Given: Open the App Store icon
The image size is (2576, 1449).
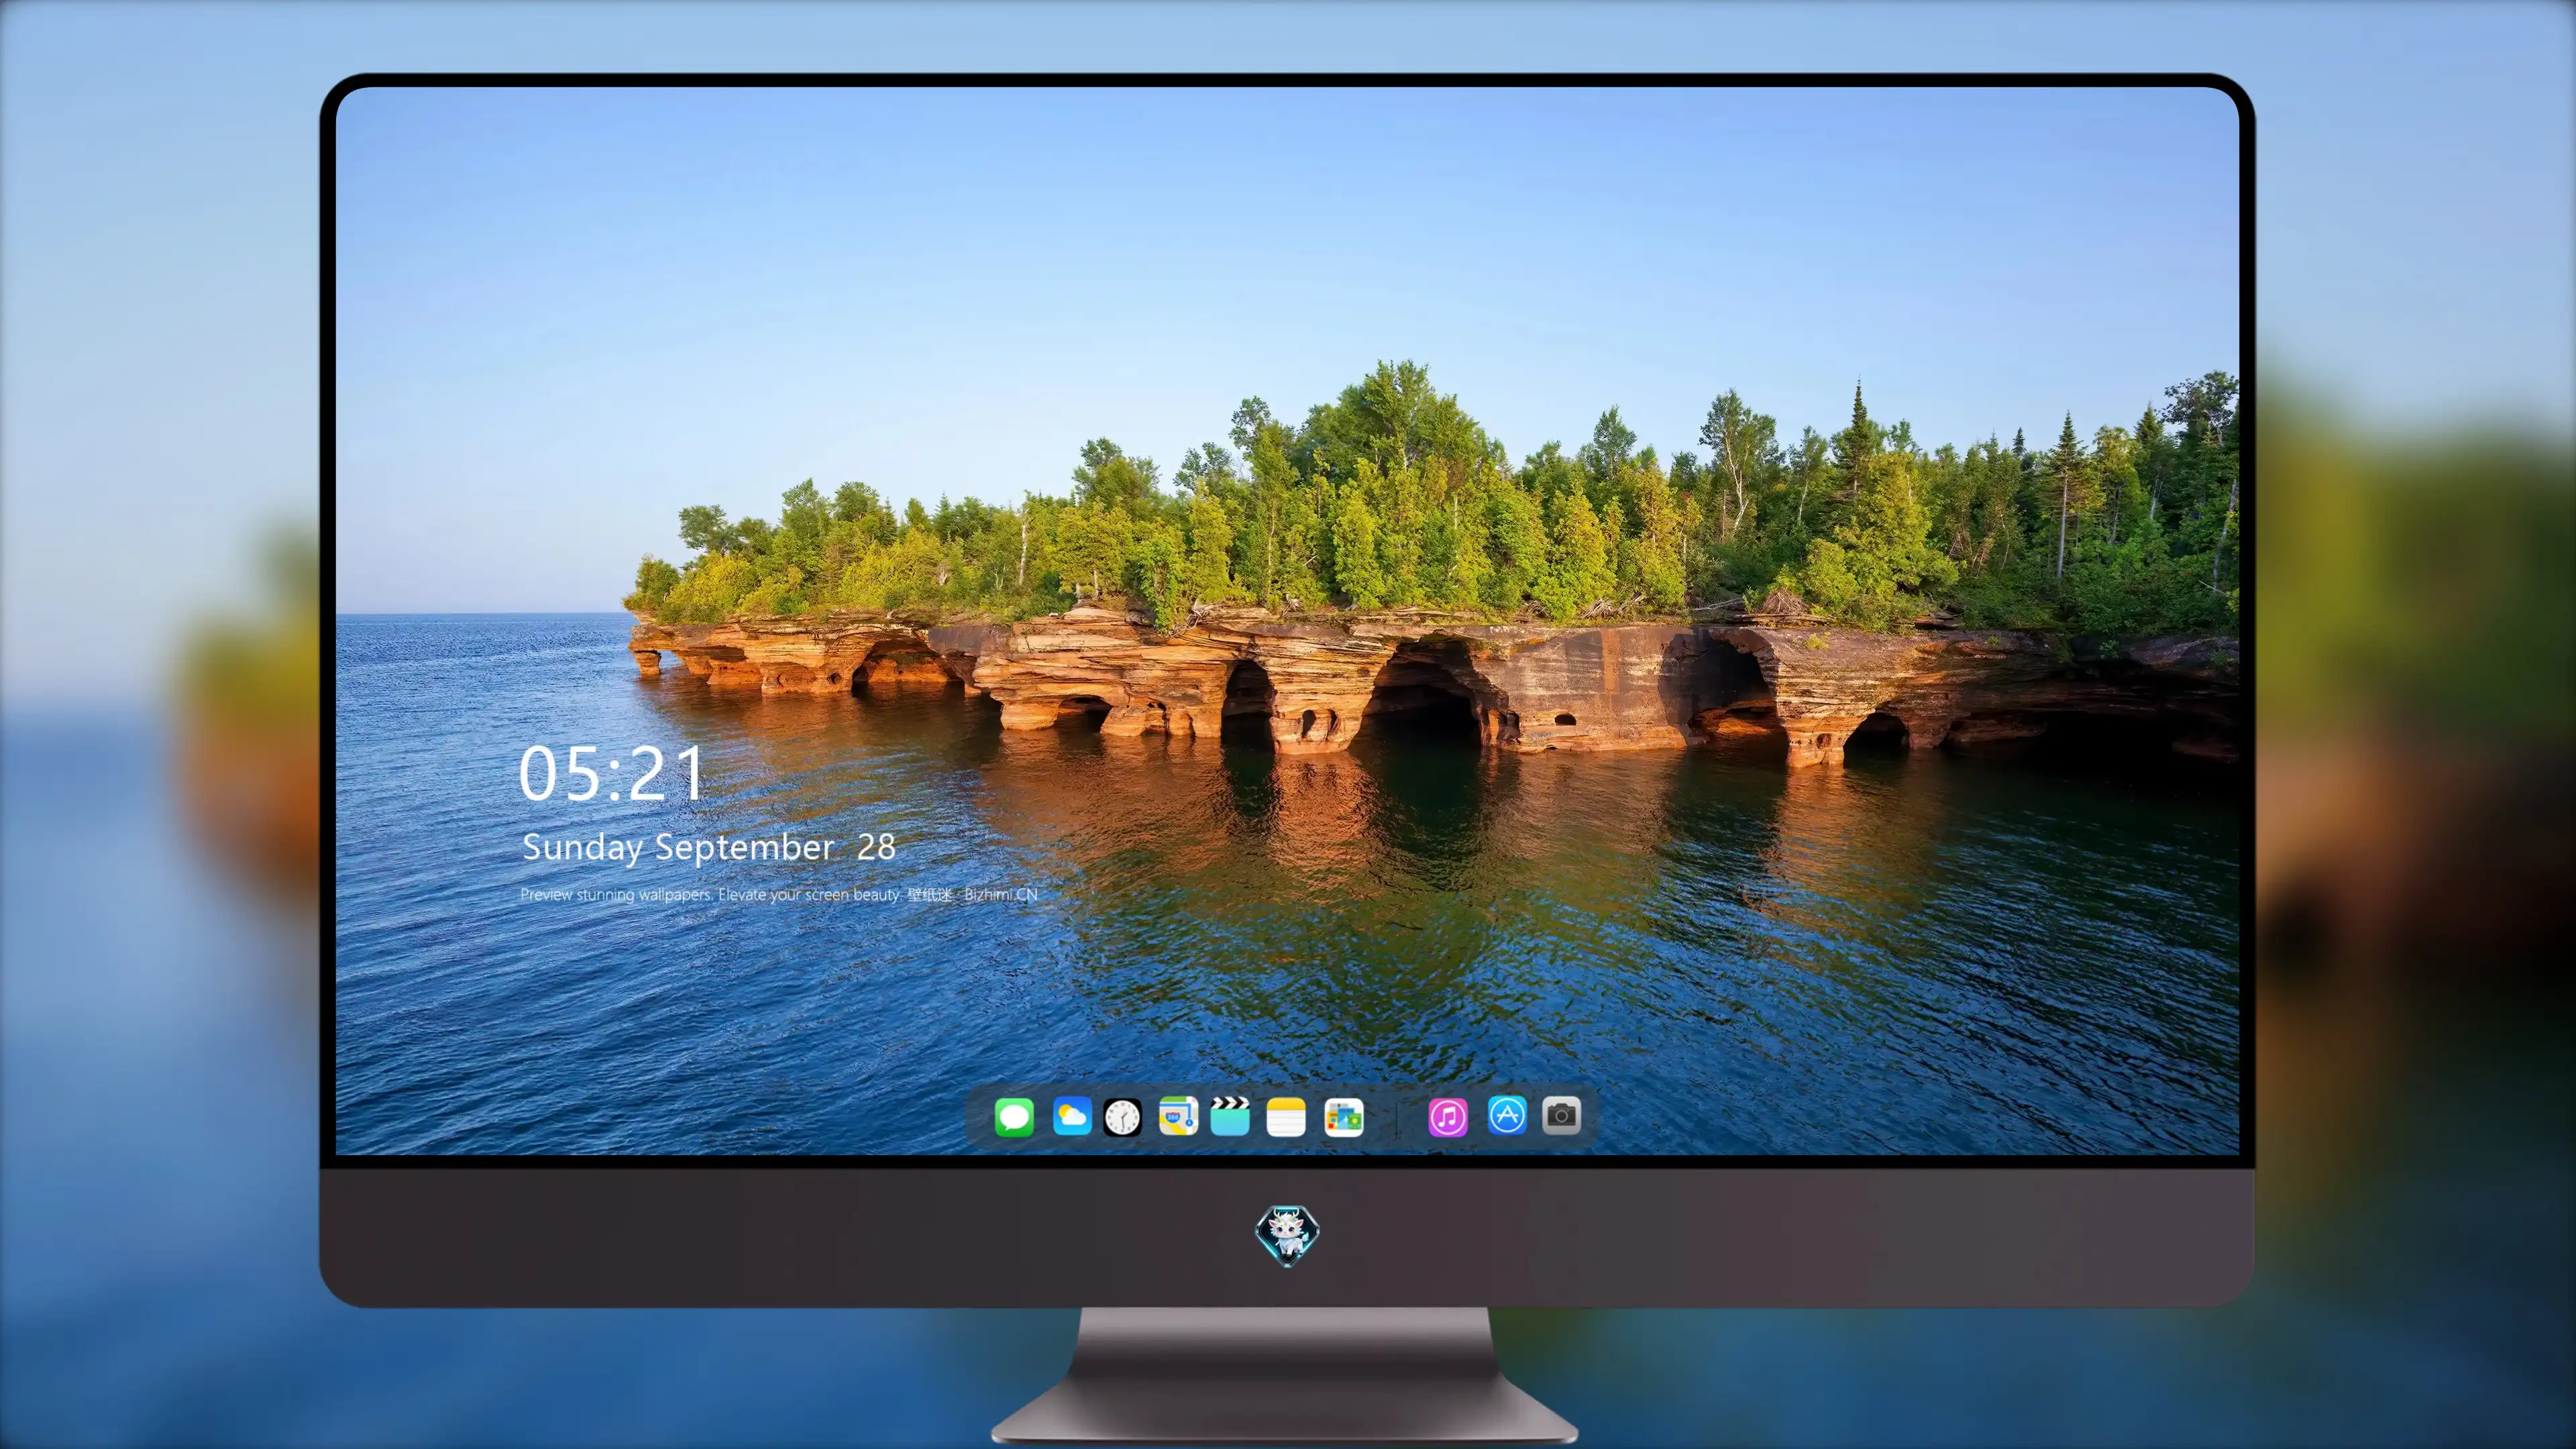Looking at the screenshot, I should point(1507,1115).
